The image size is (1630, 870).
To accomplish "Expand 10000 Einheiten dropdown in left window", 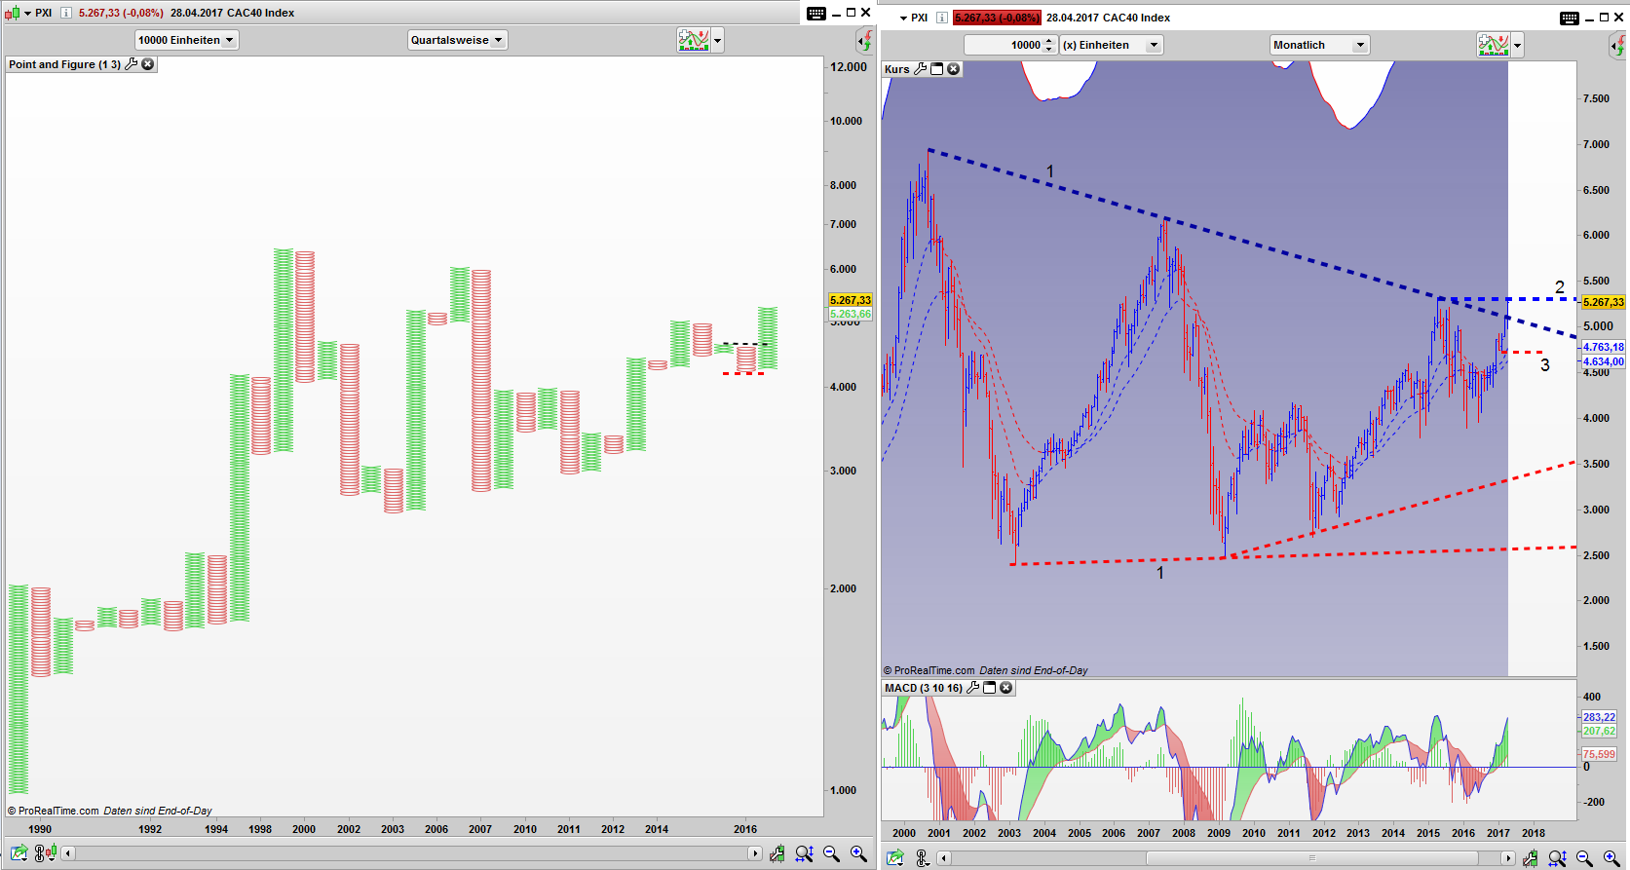I will [x=186, y=40].
